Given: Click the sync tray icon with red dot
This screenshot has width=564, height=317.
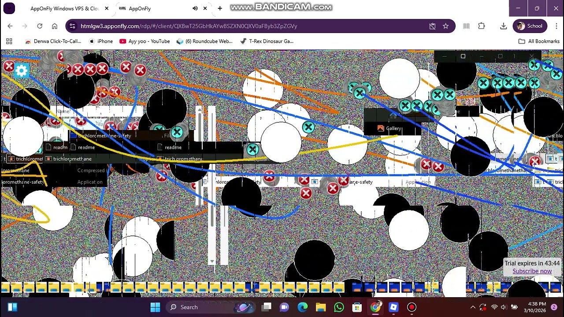Looking at the screenshot, I should pyautogui.click(x=483, y=307).
